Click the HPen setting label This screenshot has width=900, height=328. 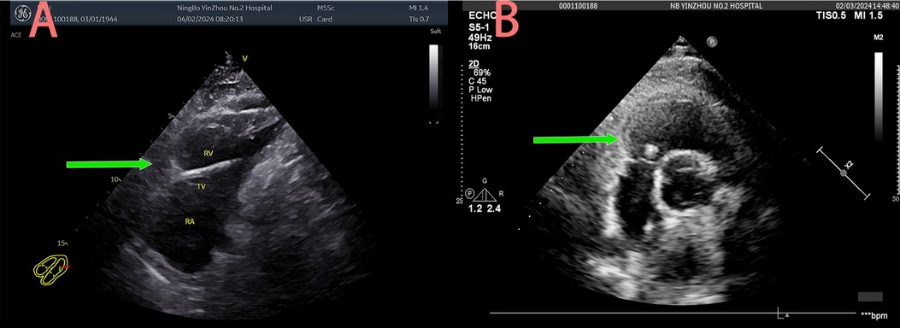pos(481,98)
